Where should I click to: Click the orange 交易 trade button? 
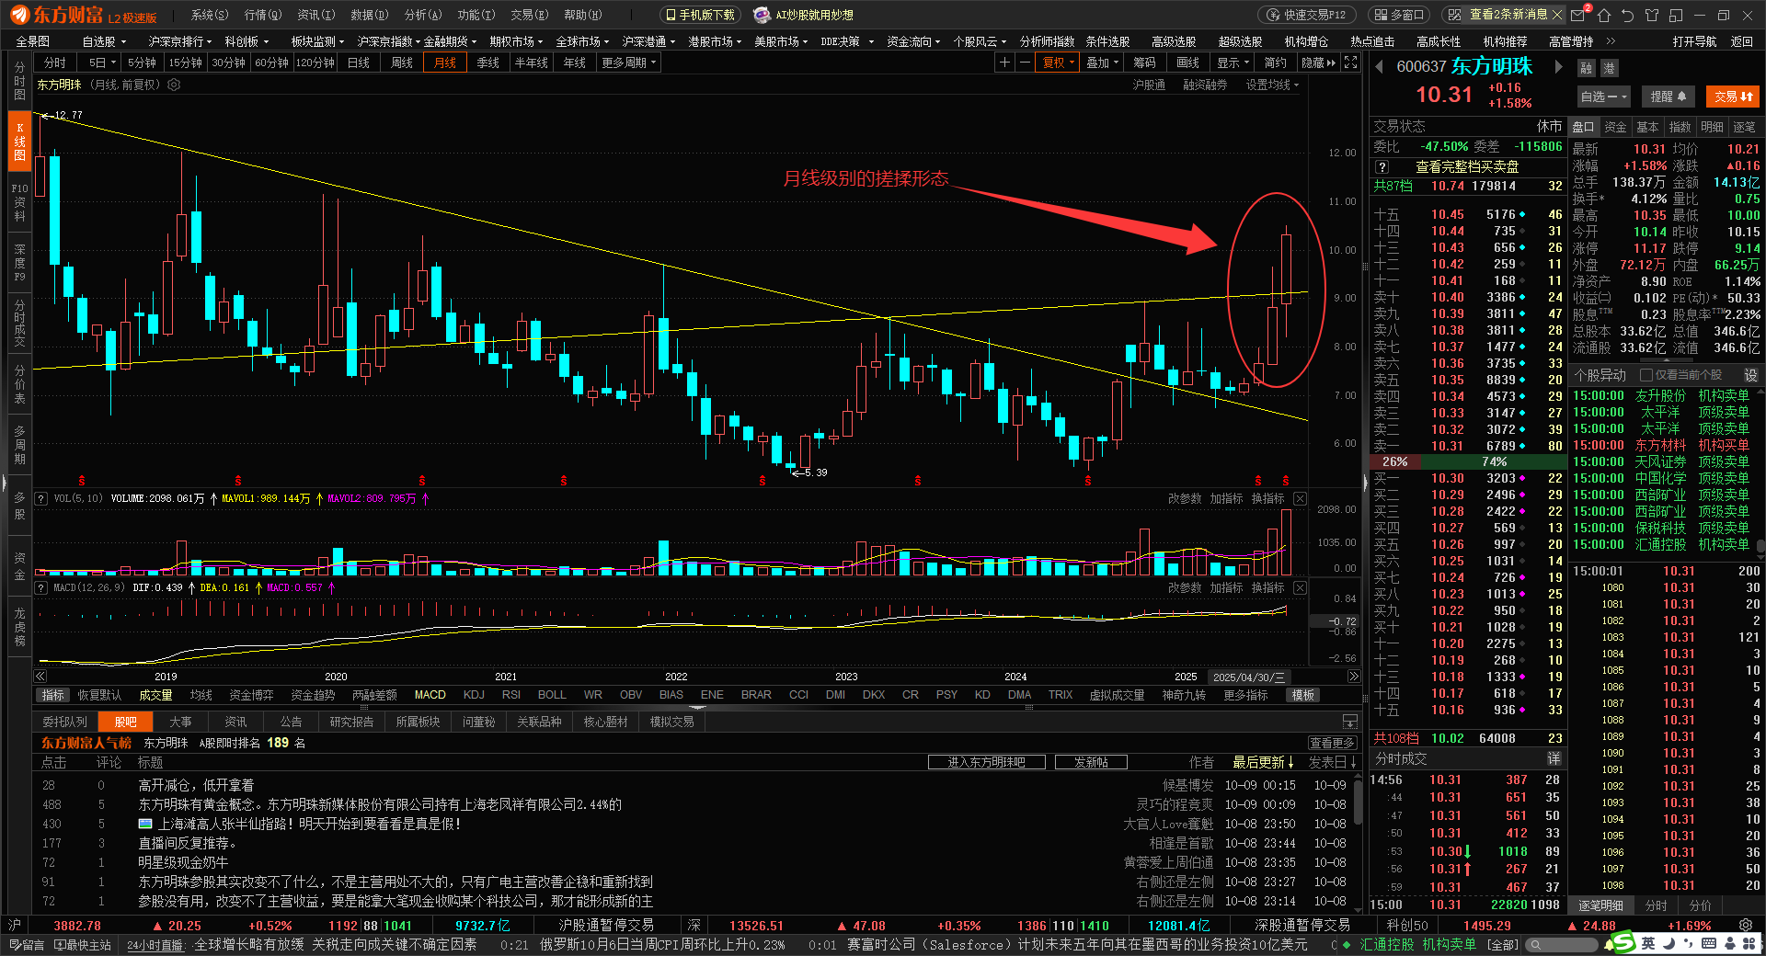(x=1733, y=97)
